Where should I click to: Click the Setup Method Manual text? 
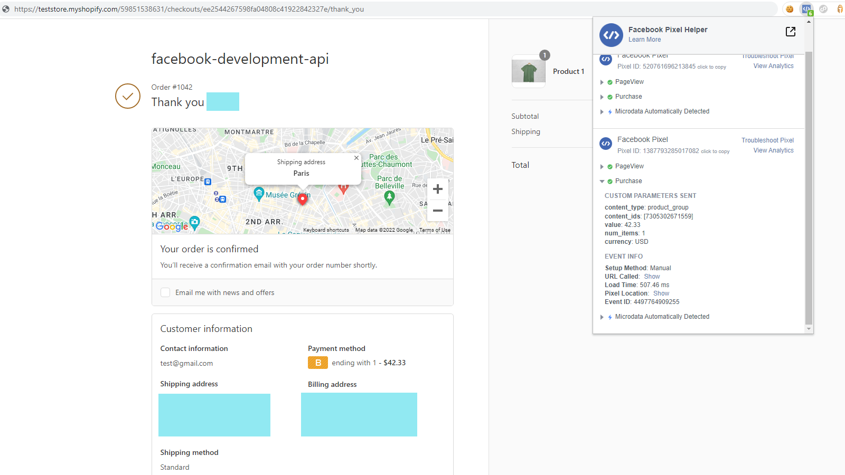point(638,268)
